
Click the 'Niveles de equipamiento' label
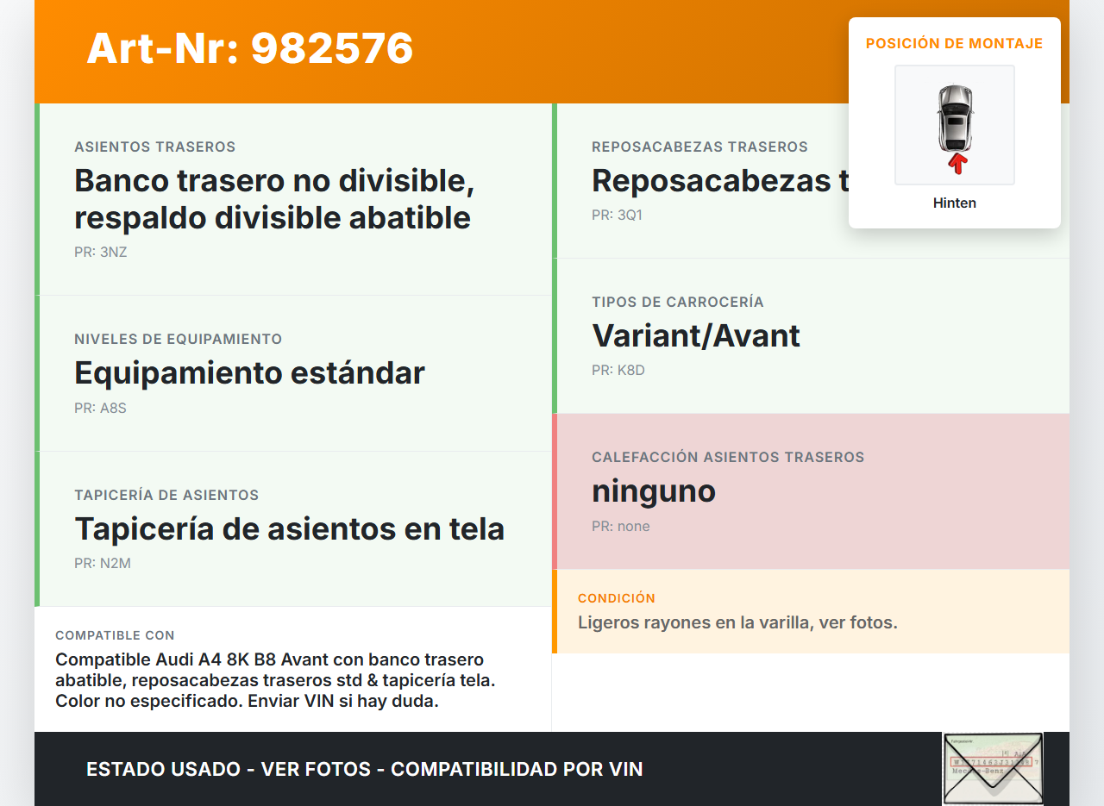[x=179, y=340]
